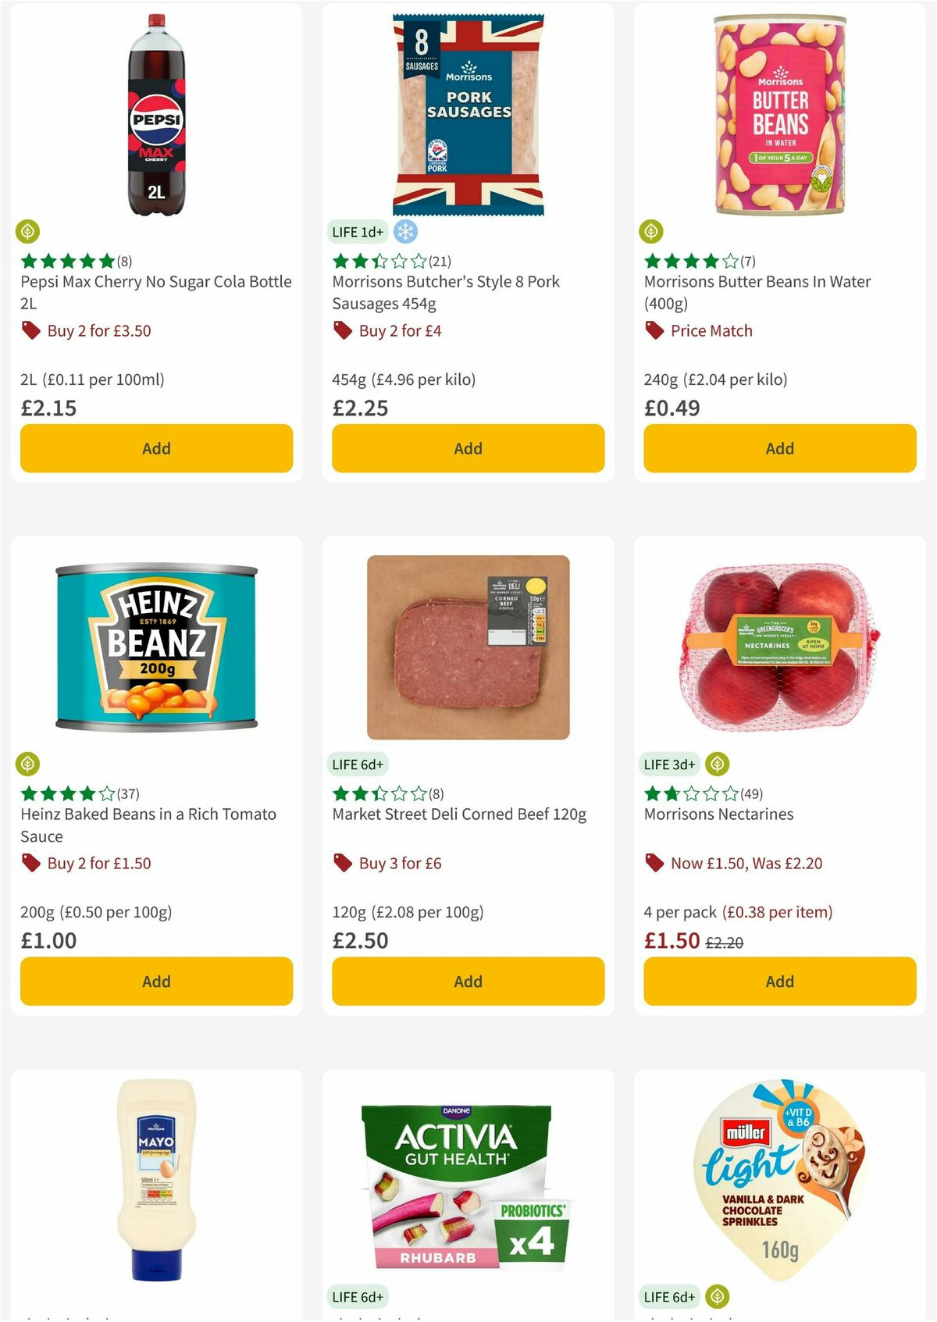The width and height of the screenshot is (937, 1322).
Task: Add Morrisons Butter Beans to the basket
Action: [779, 448]
